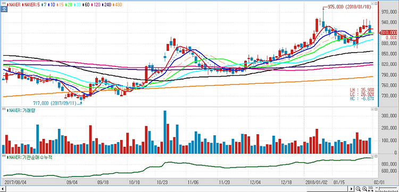
Task: Click the 0.00% change label
Action: pyautogui.click(x=390, y=37)
